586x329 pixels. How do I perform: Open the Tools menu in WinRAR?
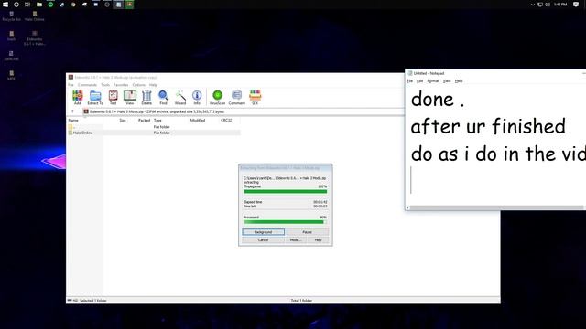pos(105,85)
